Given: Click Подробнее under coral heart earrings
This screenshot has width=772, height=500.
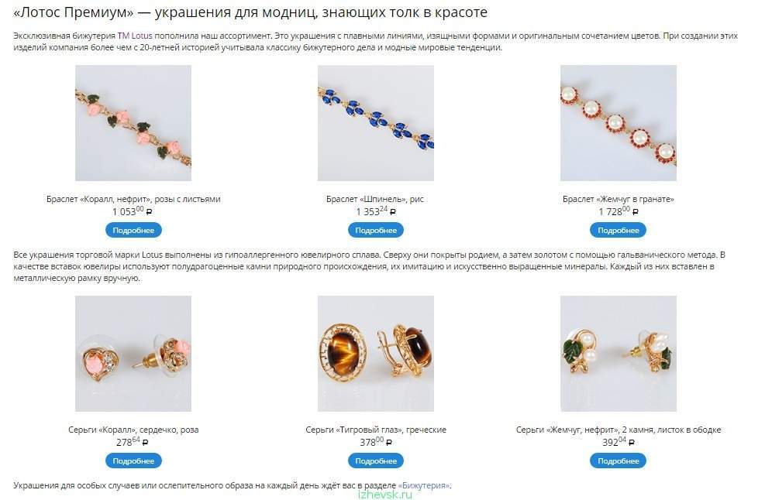Looking at the screenshot, I should pyautogui.click(x=133, y=461).
